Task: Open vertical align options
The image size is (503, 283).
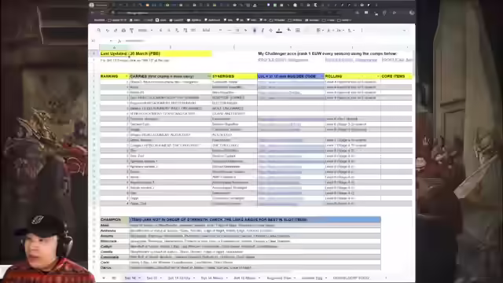Action: pos(330,30)
